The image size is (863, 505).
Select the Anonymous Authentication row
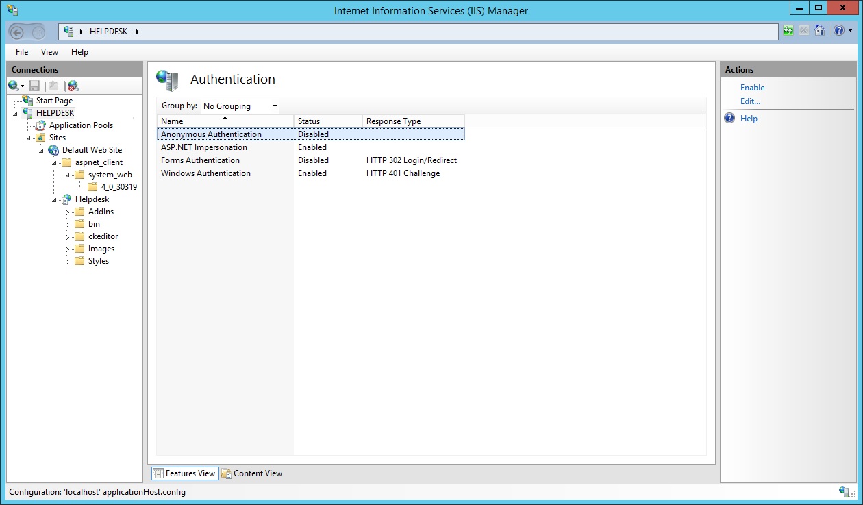click(x=311, y=134)
